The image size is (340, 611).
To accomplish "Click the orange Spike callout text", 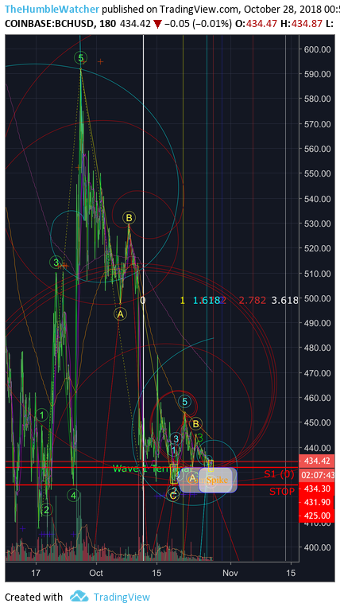I will [x=217, y=480].
